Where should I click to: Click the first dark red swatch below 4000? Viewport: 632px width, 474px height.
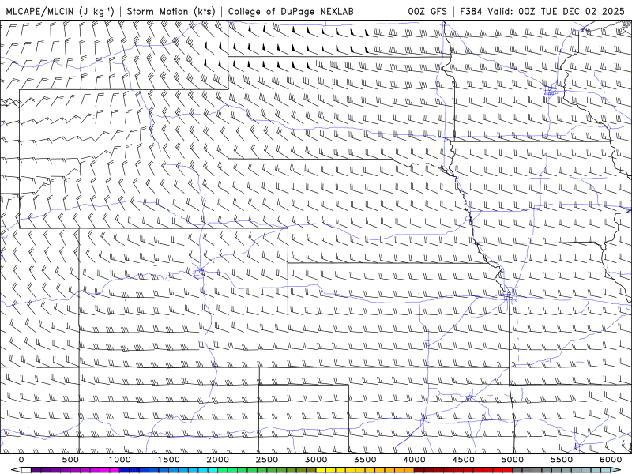[419, 470]
